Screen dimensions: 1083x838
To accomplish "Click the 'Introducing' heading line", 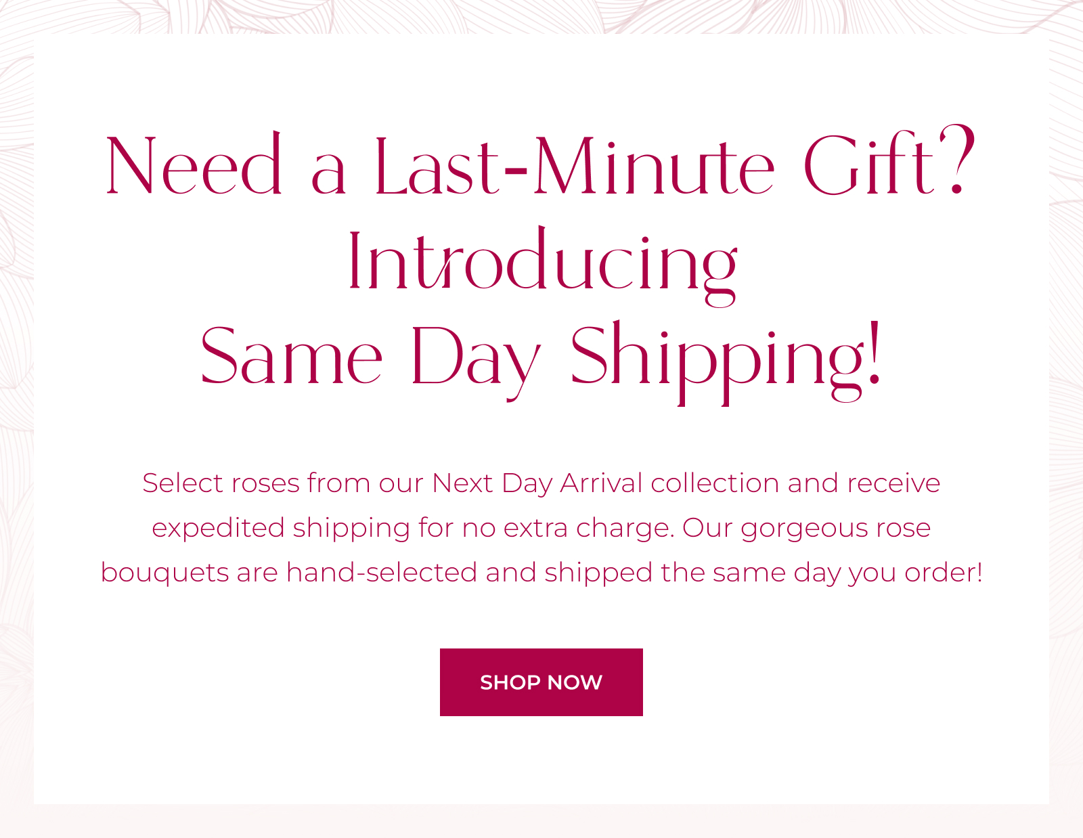I will 542,264.
